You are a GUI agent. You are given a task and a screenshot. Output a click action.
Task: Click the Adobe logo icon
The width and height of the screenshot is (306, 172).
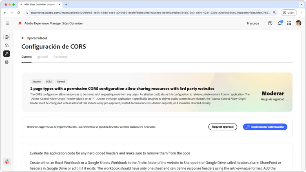(x=20, y=23)
